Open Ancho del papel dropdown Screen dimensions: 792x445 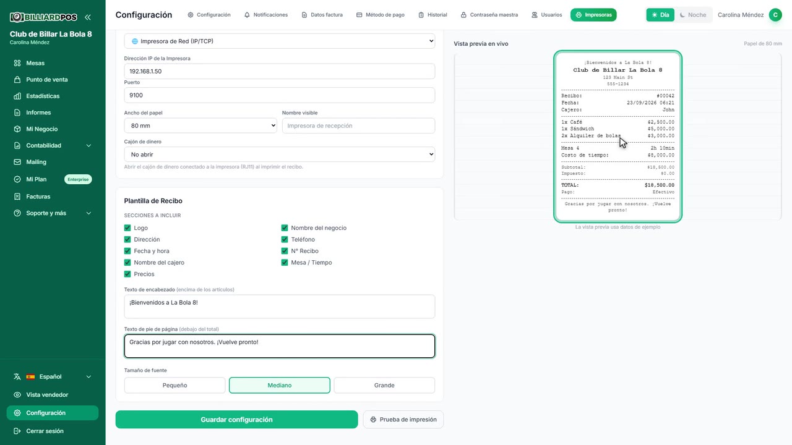coord(200,125)
